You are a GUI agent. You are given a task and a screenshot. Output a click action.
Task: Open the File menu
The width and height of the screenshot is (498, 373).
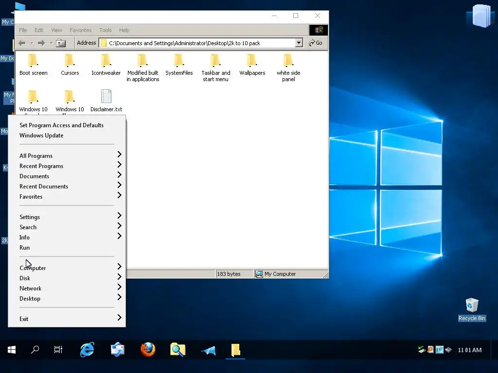pos(23,30)
